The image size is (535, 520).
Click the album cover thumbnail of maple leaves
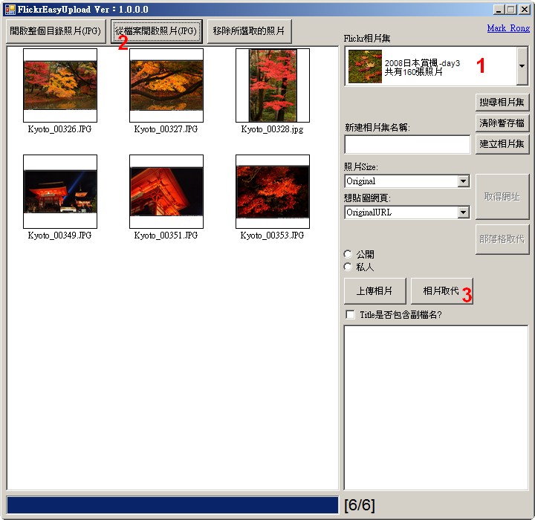pyautogui.click(x=365, y=66)
